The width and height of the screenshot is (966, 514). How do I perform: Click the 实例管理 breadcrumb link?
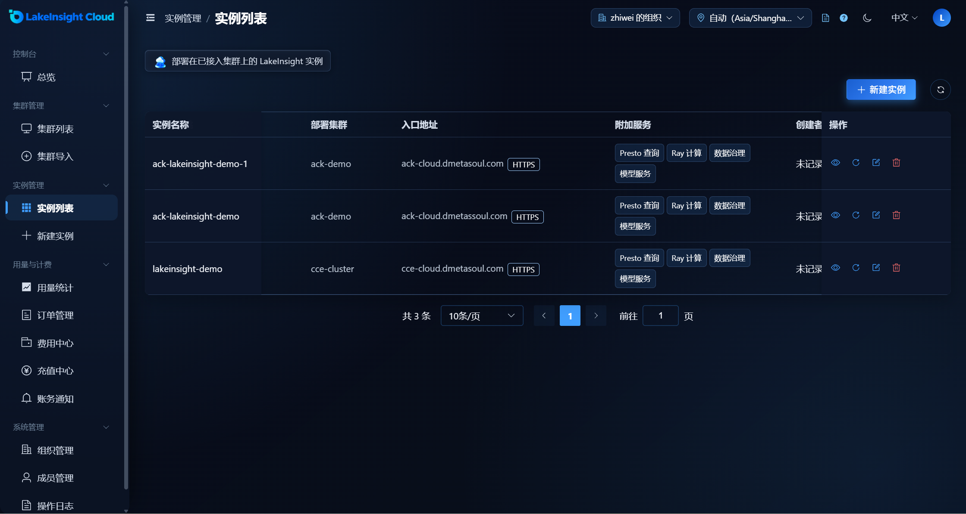tap(183, 18)
